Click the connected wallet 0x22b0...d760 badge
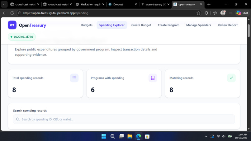The height and width of the screenshot is (141, 251). click(x=22, y=37)
